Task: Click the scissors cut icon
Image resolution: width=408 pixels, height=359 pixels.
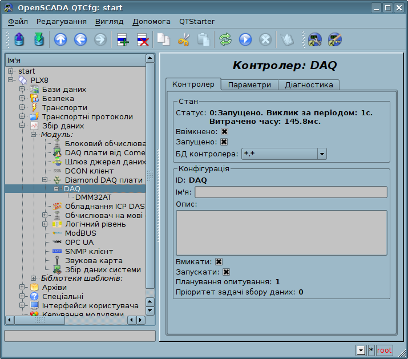Action: 183,39
